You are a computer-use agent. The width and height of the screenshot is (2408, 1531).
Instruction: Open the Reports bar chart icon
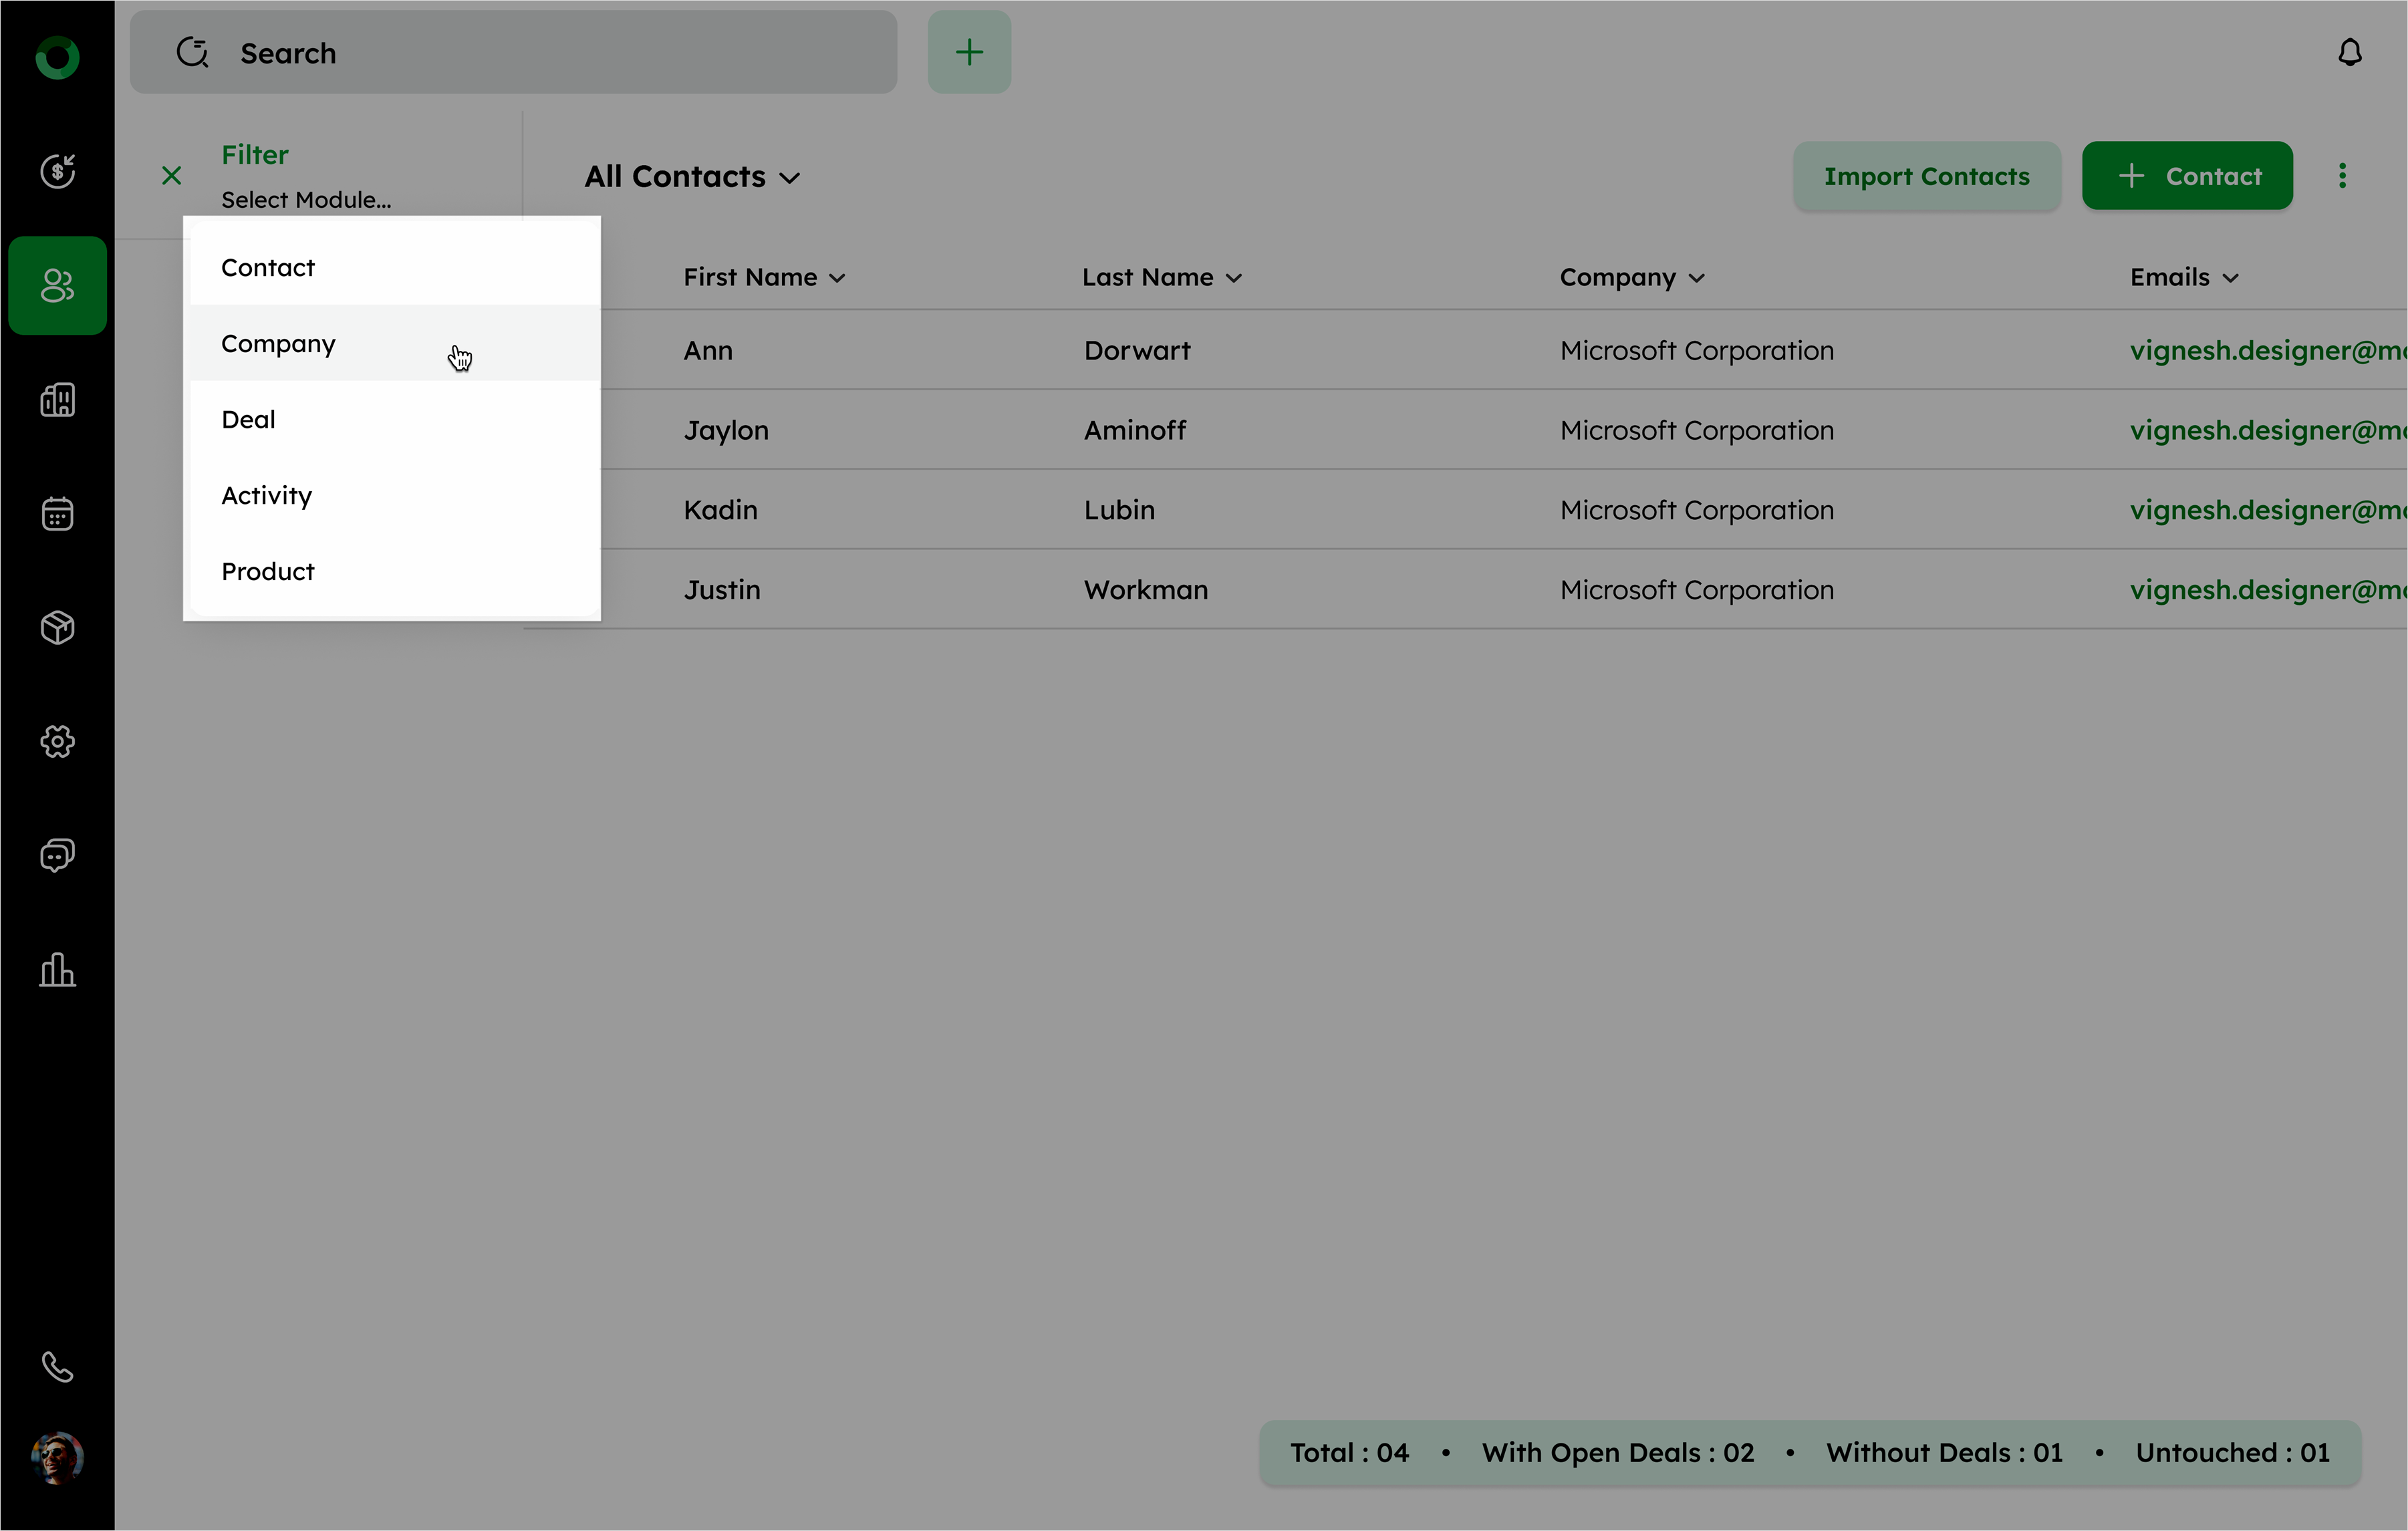(x=57, y=970)
